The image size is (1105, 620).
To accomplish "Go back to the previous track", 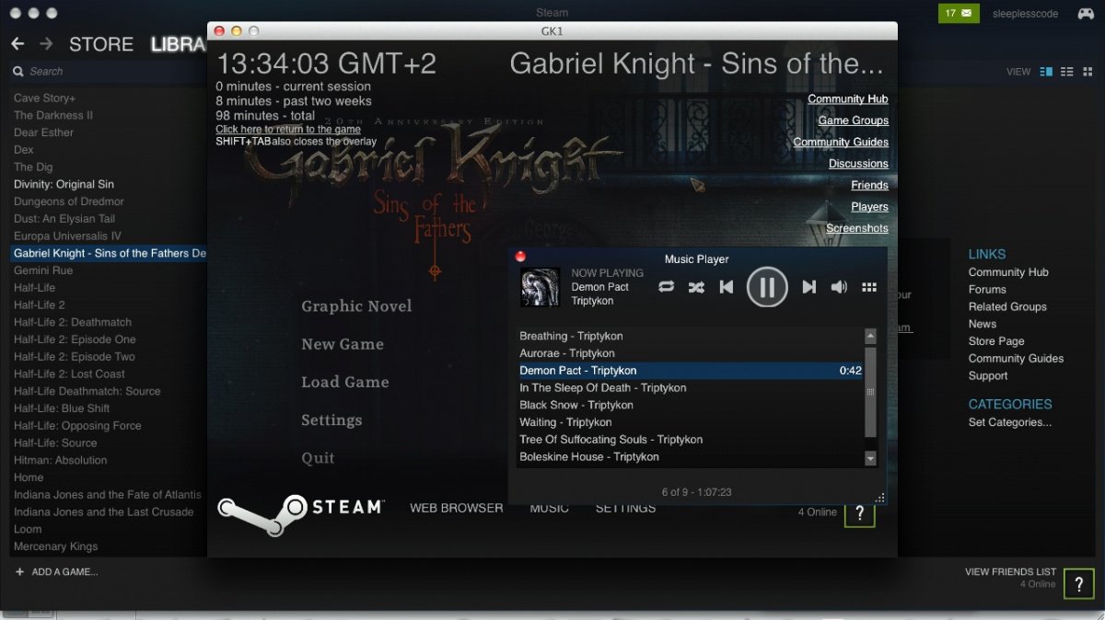I will point(726,287).
